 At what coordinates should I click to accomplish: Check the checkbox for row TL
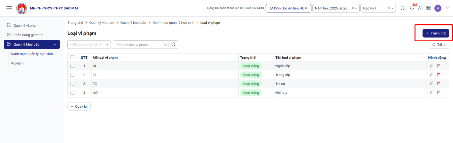click(72, 75)
